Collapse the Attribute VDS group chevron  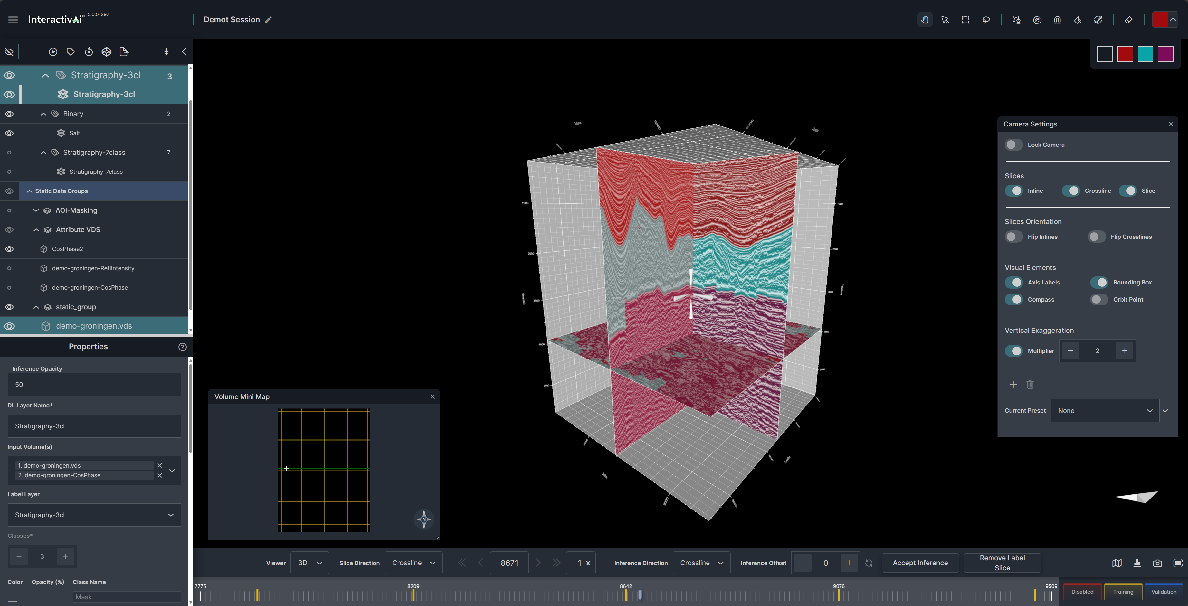(x=36, y=229)
